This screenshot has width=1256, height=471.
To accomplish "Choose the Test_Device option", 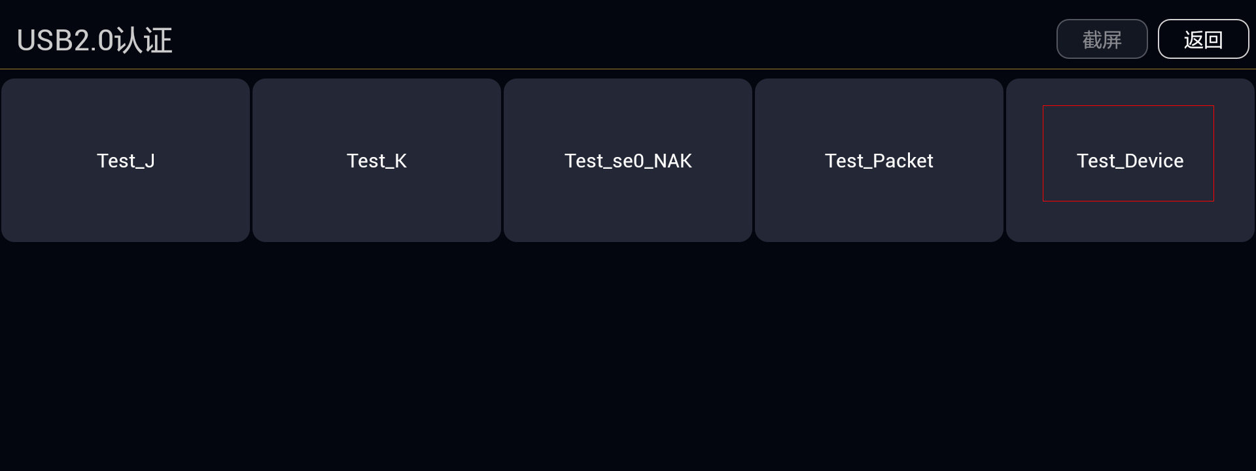I will point(1130,160).
